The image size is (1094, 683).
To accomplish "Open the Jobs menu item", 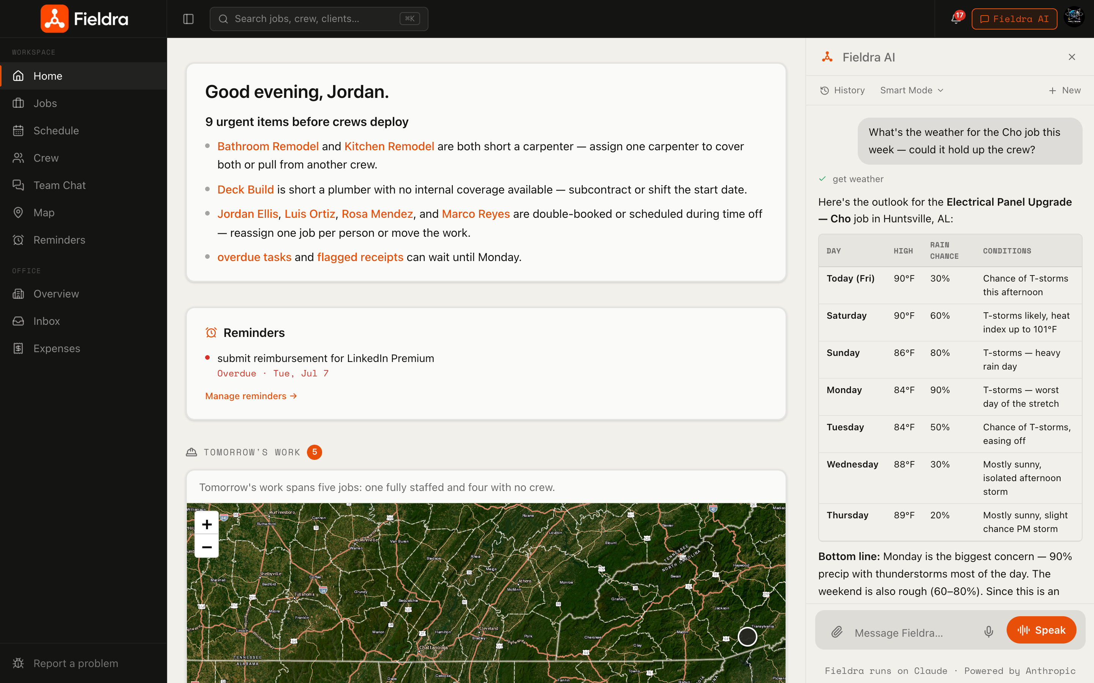I will 83,103.
